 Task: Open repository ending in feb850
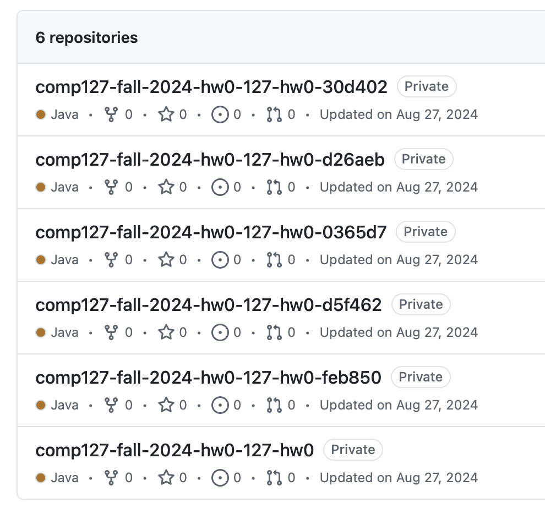[208, 378]
